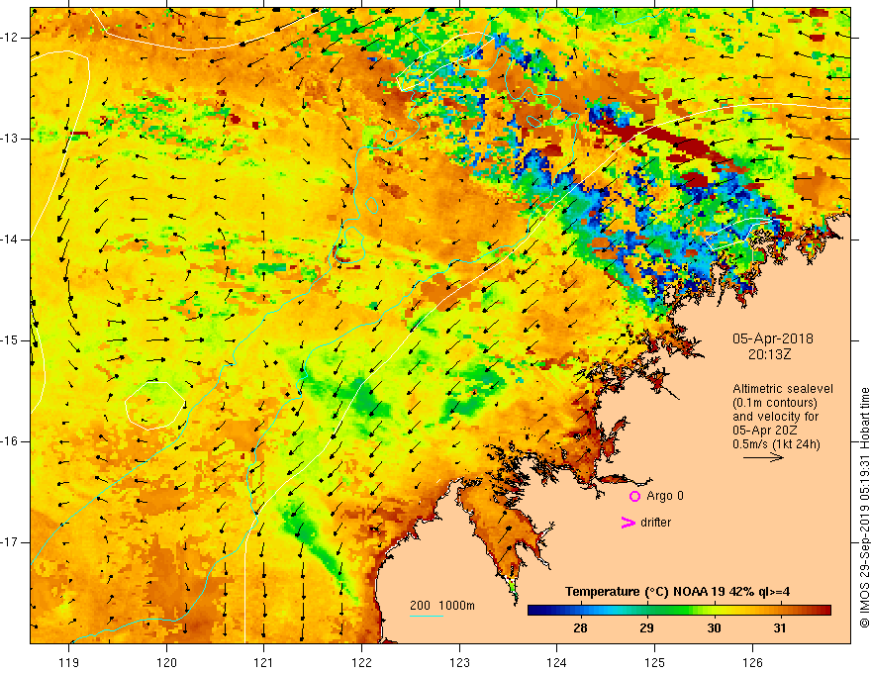Click the '0.5m/s (1kt 24h)' text
Image resolution: width=871 pixels, height=673 pixels.
pyautogui.click(x=776, y=444)
